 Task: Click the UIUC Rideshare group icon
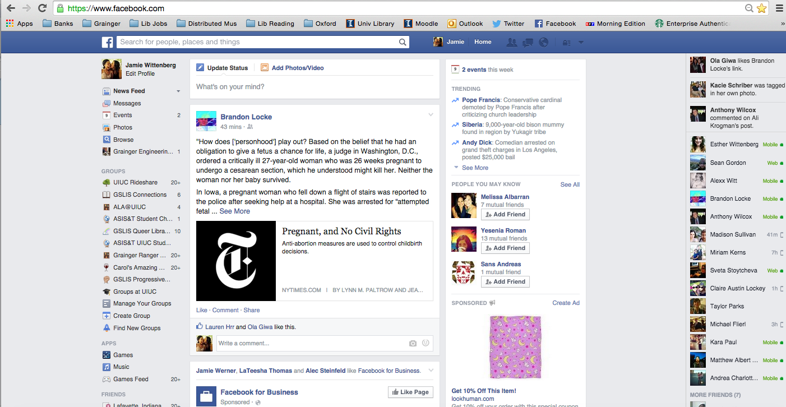tap(107, 182)
